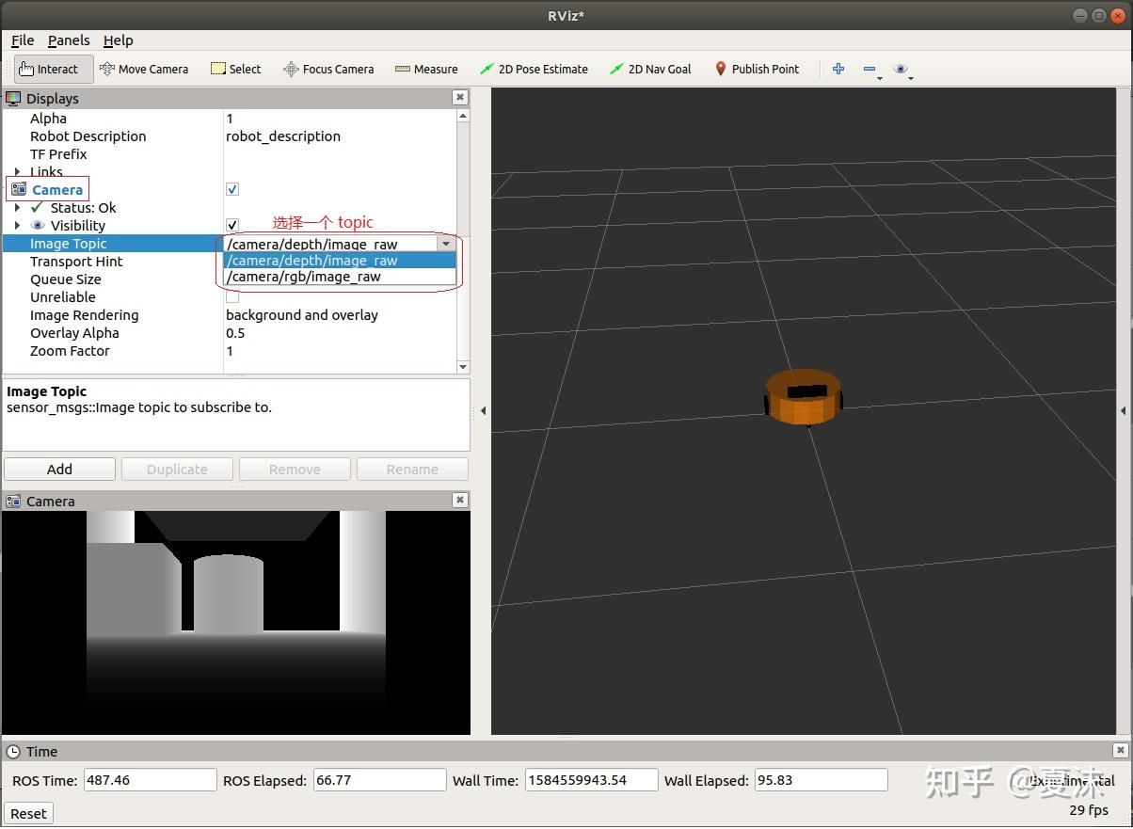Screen dimensions: 1133x829
Task: Expand the Links tree item
Action: pyautogui.click(x=18, y=172)
